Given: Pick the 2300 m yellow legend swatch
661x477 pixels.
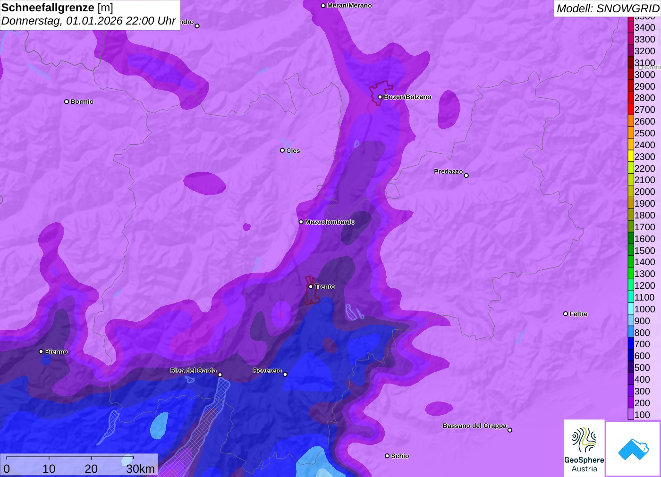Looking at the screenshot, I should tap(631, 156).
